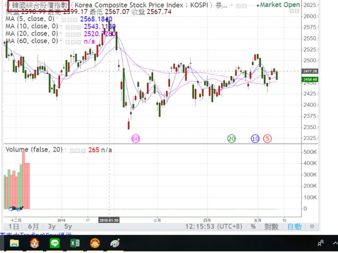This screenshot has width=338, height=253.
Task: Open Paint from the taskbar
Action: (x=115, y=244)
